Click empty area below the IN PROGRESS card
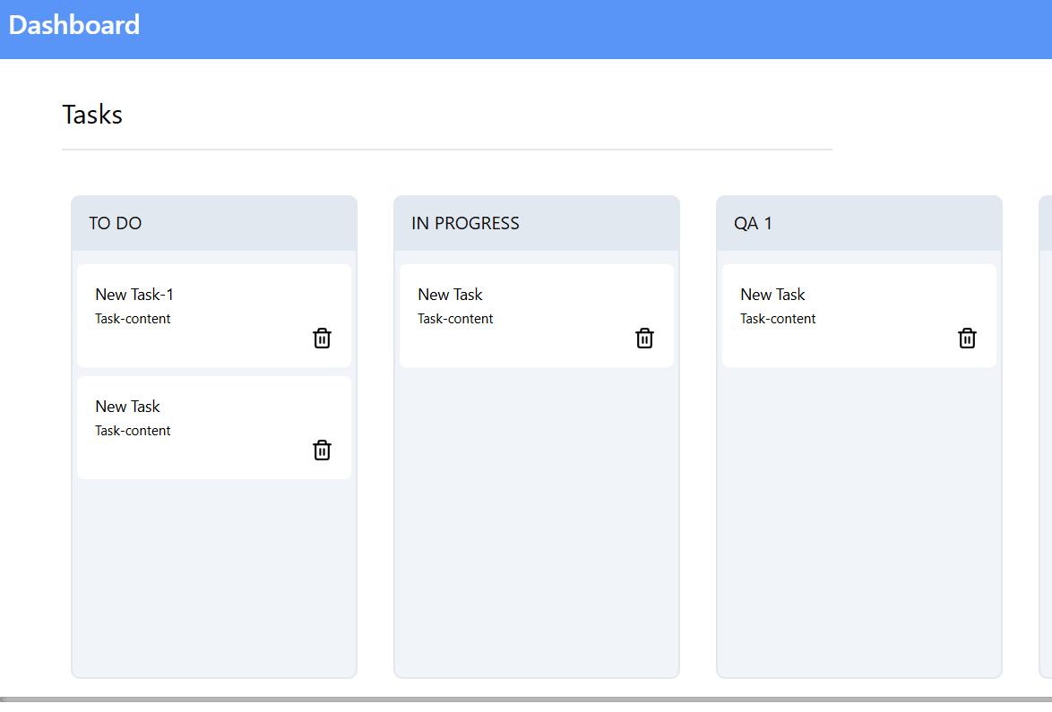This screenshot has width=1052, height=712. (x=536, y=519)
